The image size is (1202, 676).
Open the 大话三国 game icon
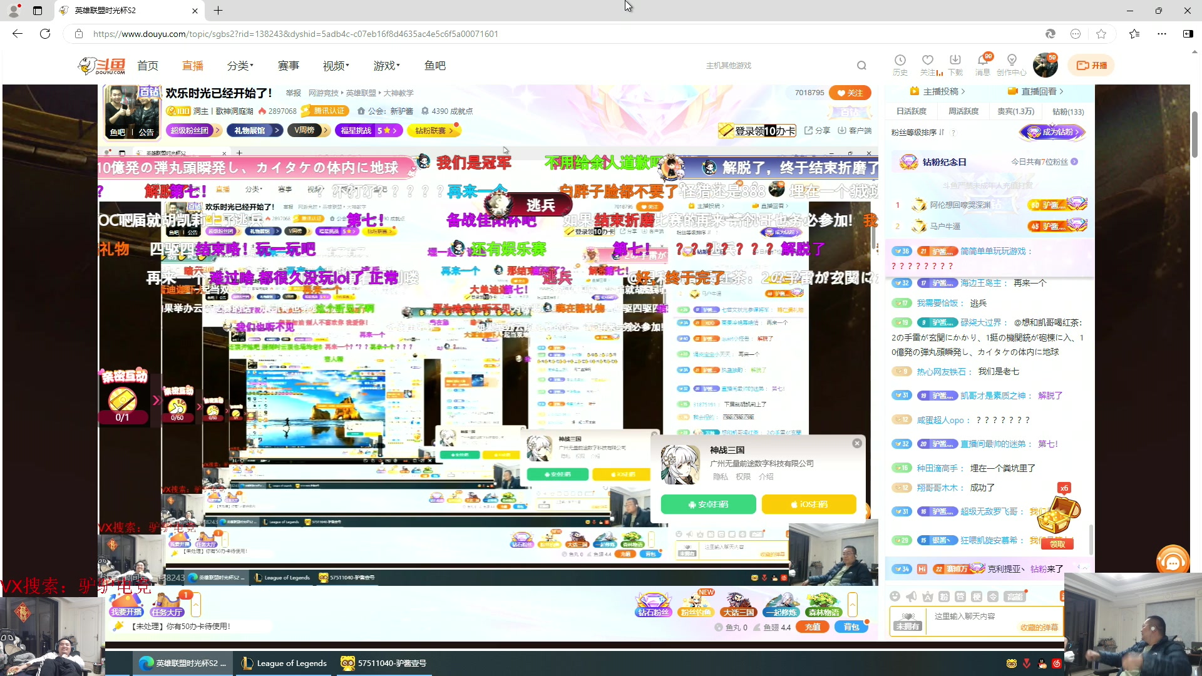(738, 605)
